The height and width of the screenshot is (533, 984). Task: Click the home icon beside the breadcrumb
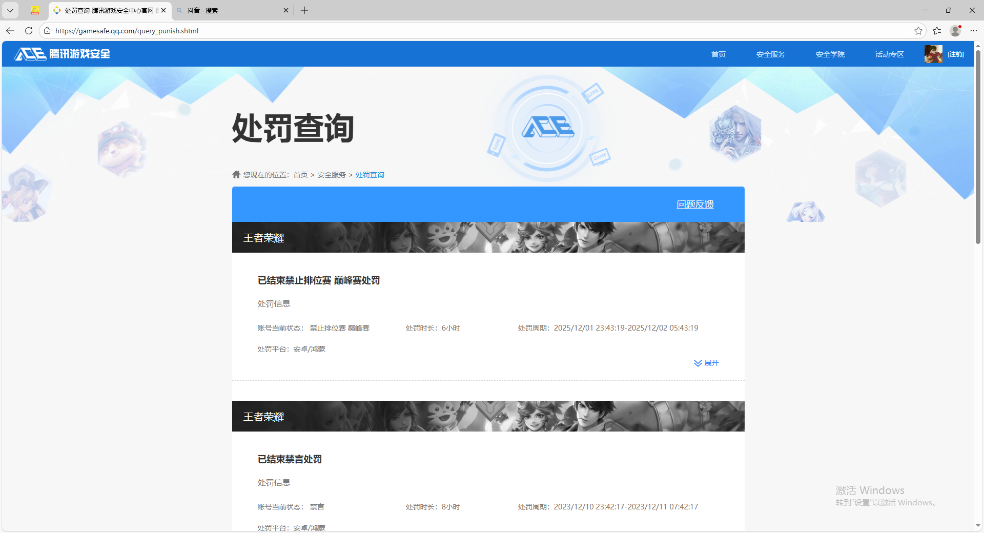coord(236,174)
